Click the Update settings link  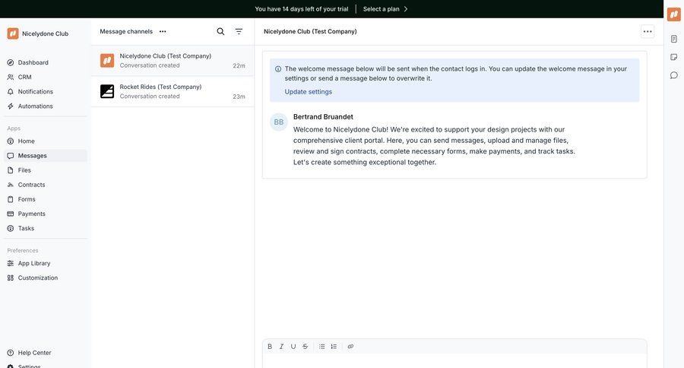click(309, 92)
